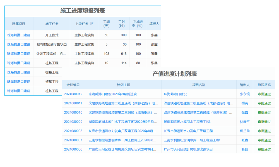
Task: Open project 改建铁路成渝线增建第二直通线（成渝枢纽）
Action: 195,112
